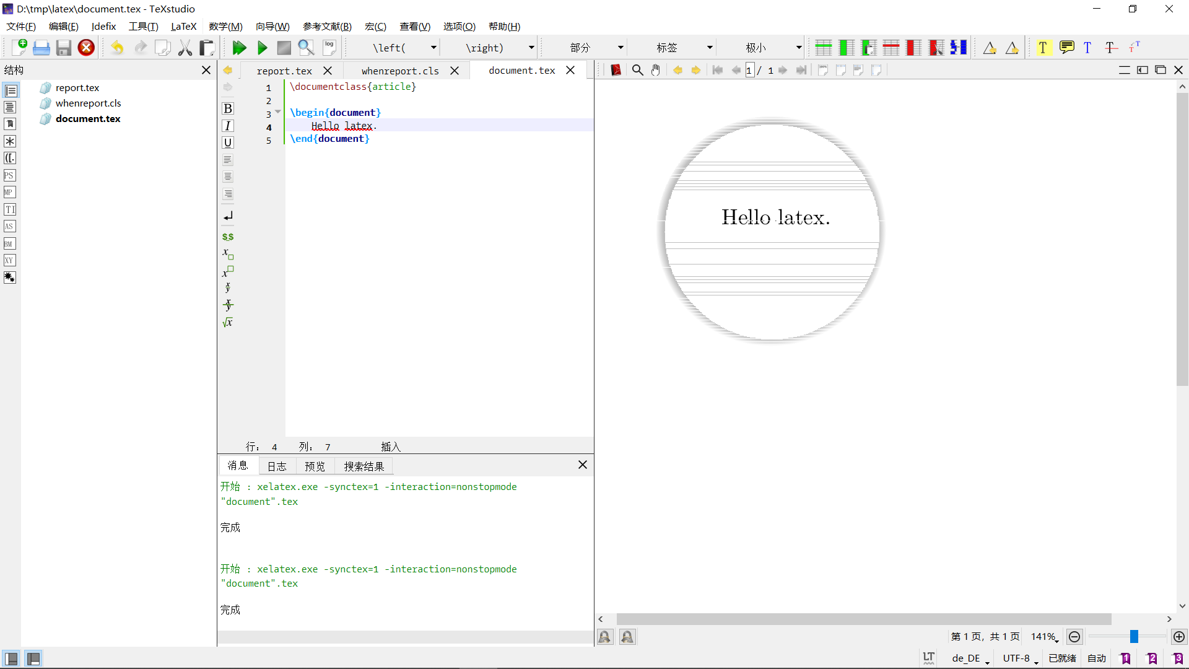Screen dimensions: 1189x669
Task: Click the PDF zoom slider handle
Action: (x=1134, y=637)
